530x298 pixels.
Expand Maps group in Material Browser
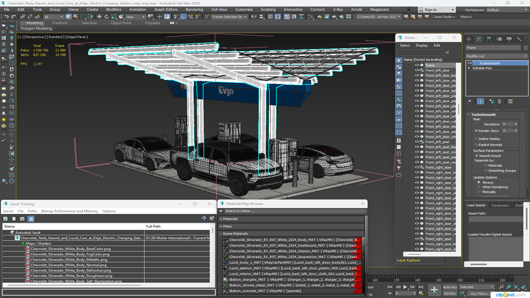click(221, 226)
